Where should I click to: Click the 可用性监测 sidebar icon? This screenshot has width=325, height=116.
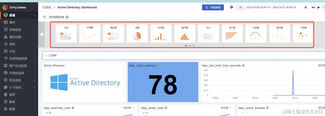tap(6, 73)
